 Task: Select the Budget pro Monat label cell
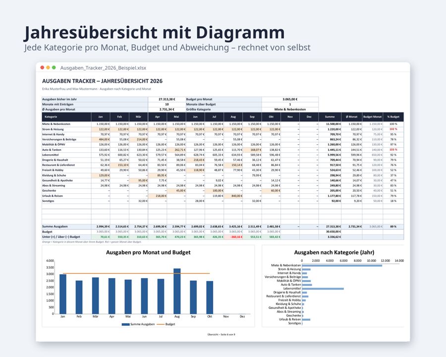tap(223, 99)
